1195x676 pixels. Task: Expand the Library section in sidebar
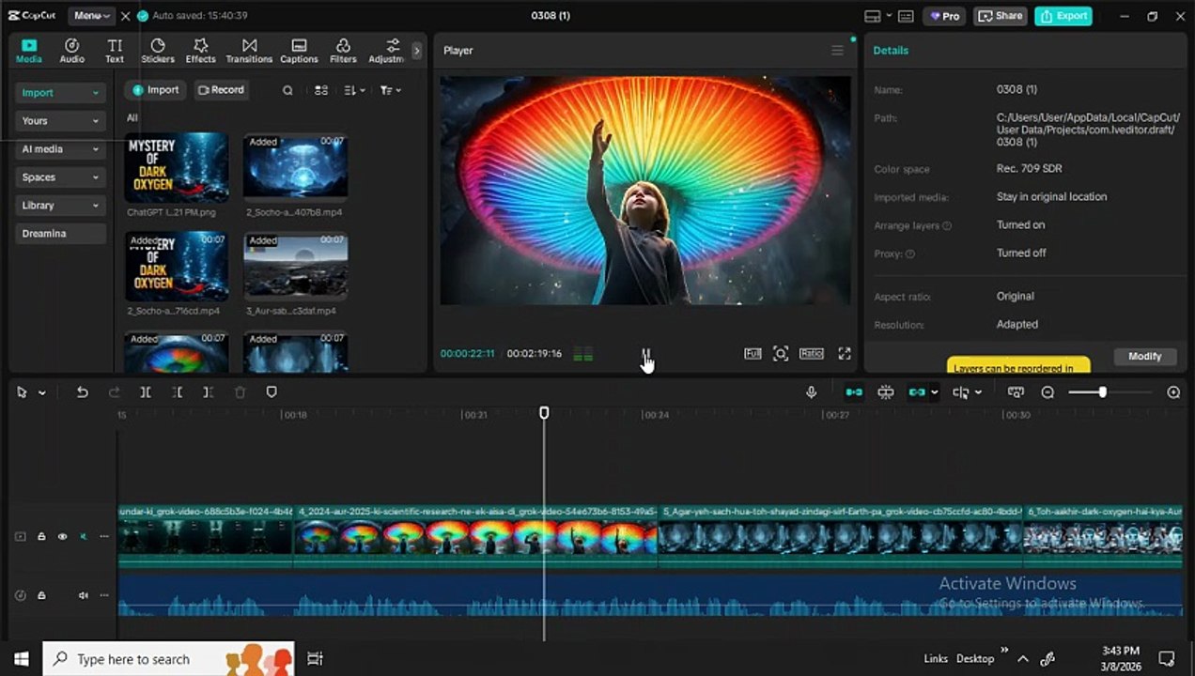(60, 206)
